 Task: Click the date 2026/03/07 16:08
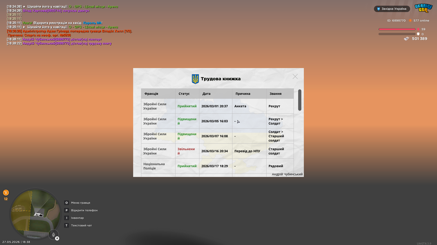click(x=214, y=136)
